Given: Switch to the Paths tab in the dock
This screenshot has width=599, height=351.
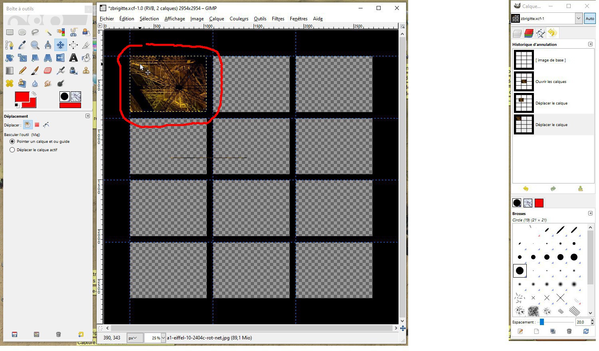Looking at the screenshot, I should pyautogui.click(x=540, y=33).
